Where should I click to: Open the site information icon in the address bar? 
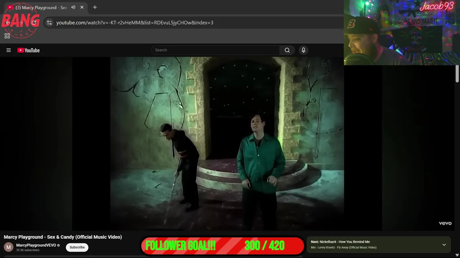(49, 23)
